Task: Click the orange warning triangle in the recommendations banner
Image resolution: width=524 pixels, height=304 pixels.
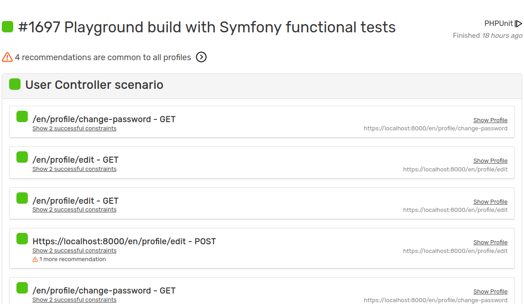Action: [x=7, y=57]
